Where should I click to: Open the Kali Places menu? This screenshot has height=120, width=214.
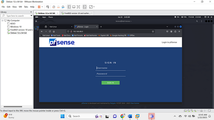coord(51,17)
